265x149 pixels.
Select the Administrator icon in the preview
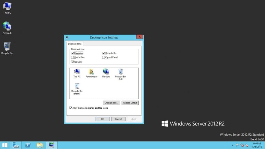(x=91, y=72)
